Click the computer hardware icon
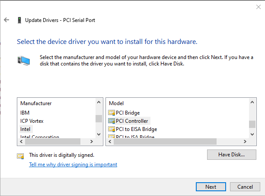Viewport: 265px width, 196px height. click(24, 61)
